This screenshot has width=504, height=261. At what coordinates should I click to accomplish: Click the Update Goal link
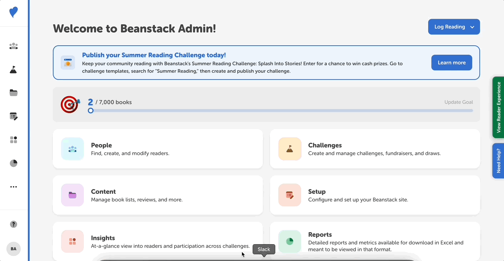(459, 102)
